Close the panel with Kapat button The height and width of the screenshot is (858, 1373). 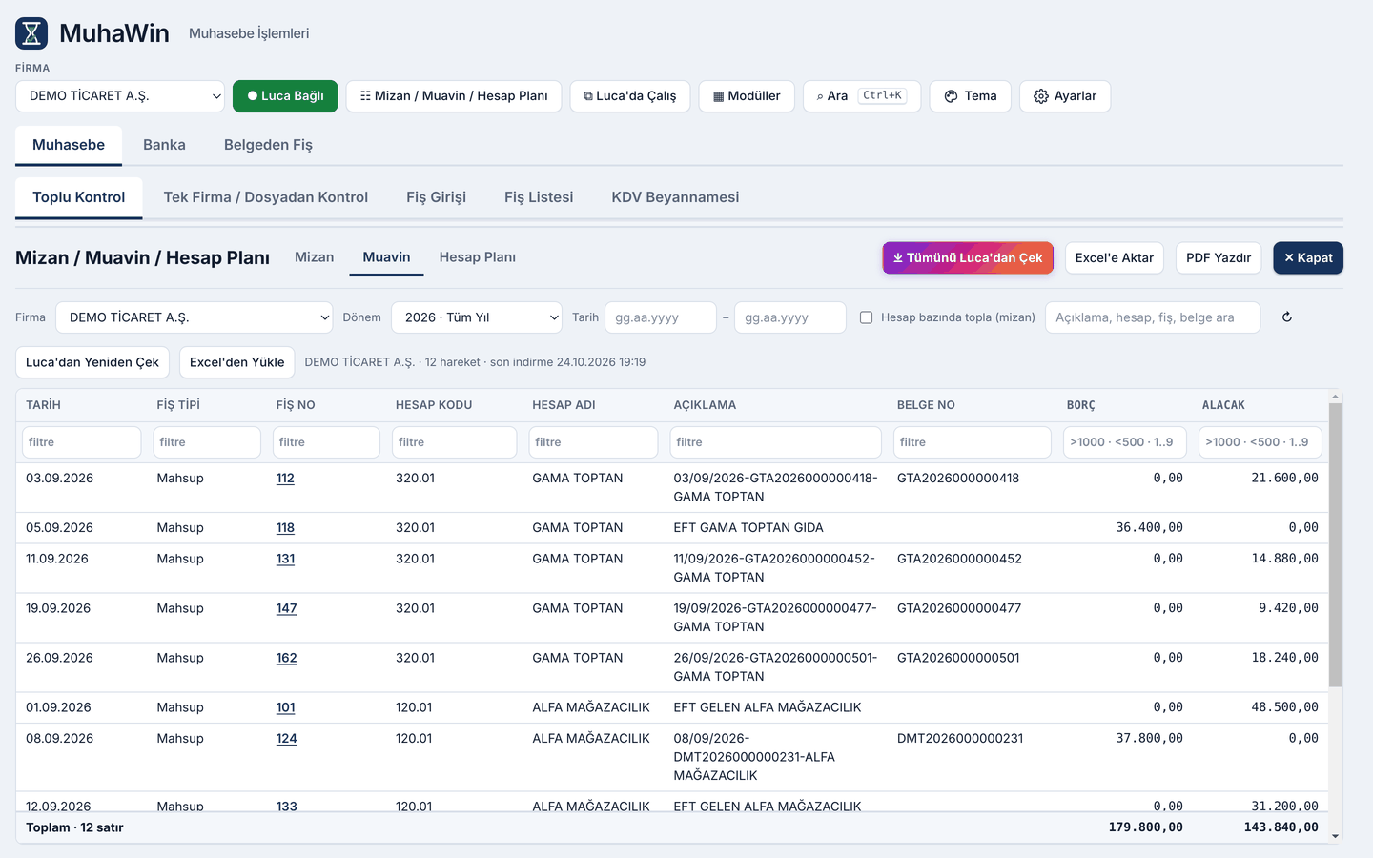point(1308,257)
